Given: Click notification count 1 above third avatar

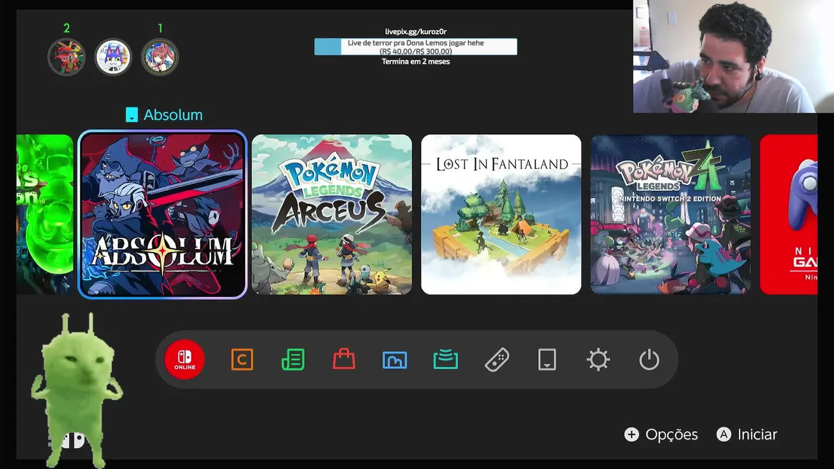Looking at the screenshot, I should click(160, 29).
